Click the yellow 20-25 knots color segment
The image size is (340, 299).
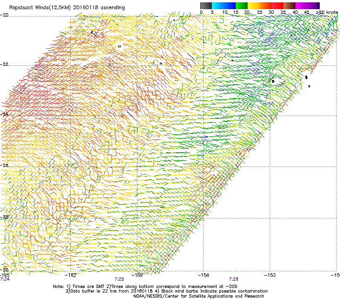(x=254, y=6)
